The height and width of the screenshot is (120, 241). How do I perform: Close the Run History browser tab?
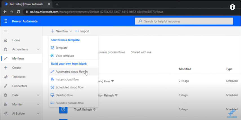click(x=49, y=4)
